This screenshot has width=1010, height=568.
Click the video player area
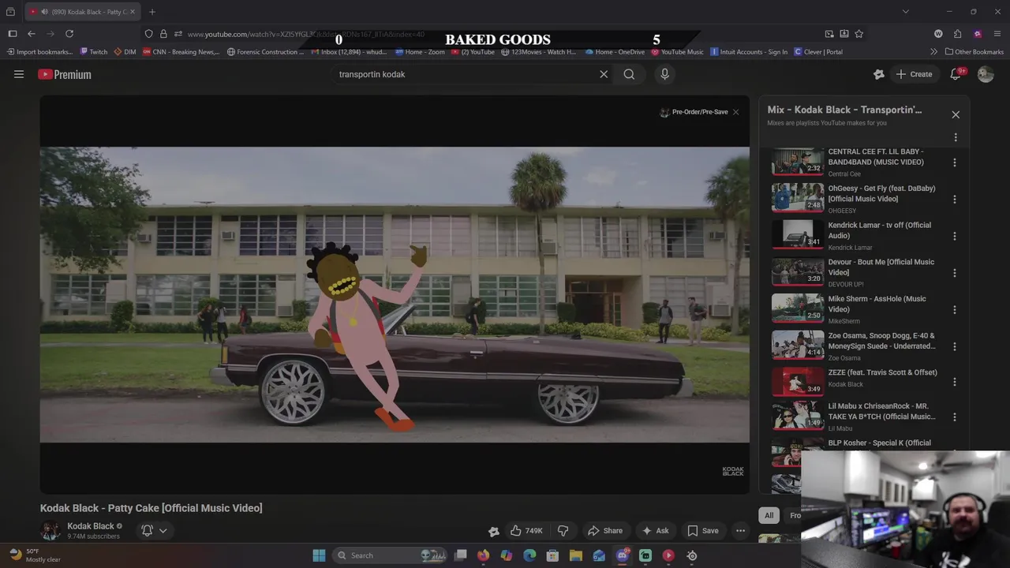click(395, 294)
